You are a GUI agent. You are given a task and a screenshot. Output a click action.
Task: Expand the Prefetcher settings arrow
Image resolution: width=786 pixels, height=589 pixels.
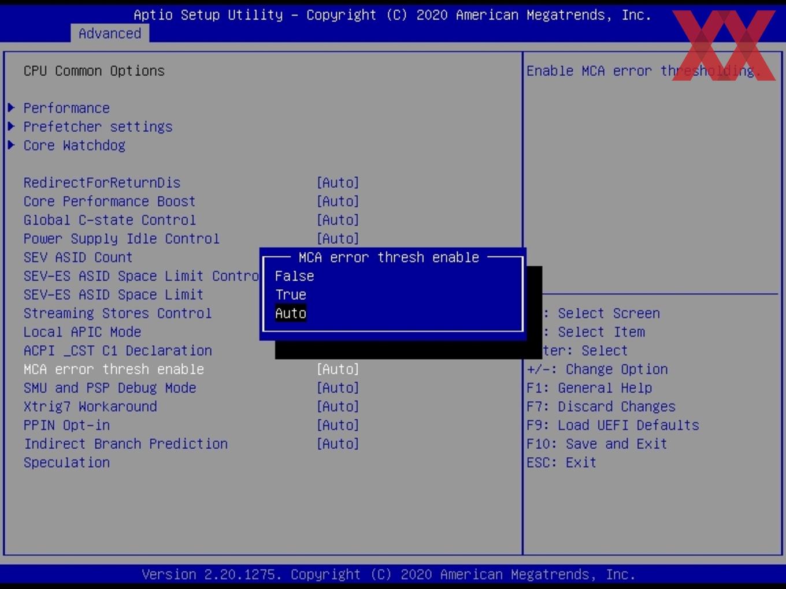[11, 126]
